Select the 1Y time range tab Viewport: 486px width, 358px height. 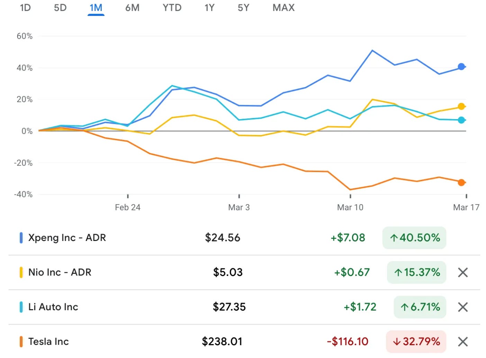pos(209,8)
